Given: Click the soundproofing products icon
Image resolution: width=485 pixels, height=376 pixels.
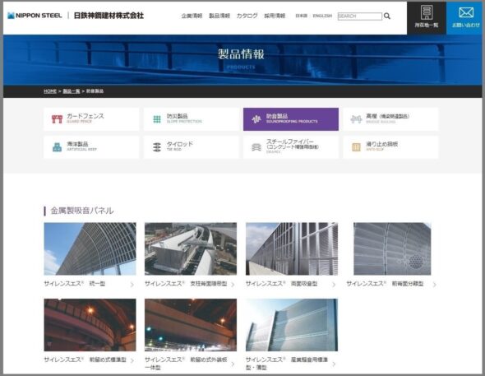Looking at the screenshot, I should [x=256, y=119].
